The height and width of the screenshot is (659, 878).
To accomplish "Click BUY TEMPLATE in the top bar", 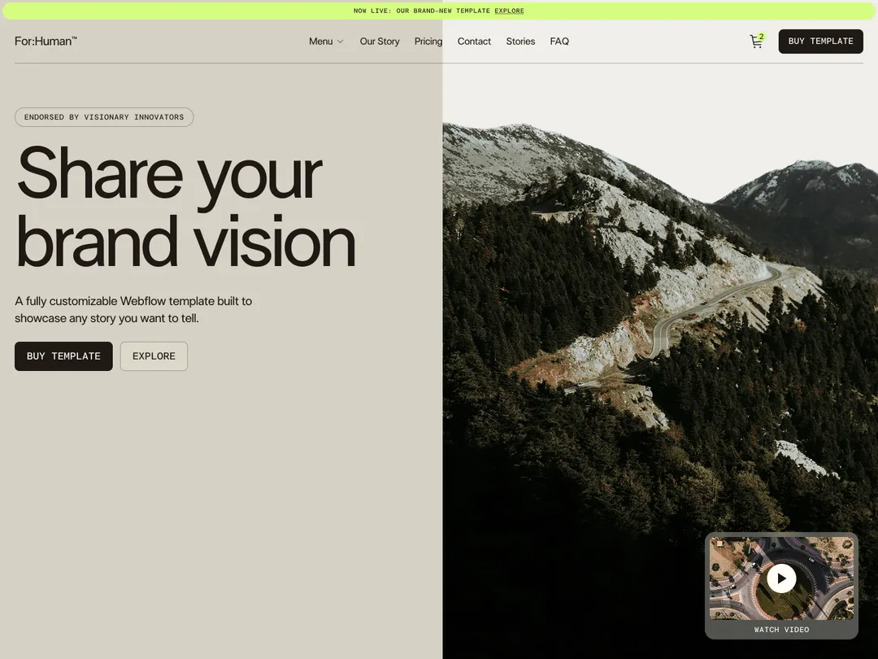I will point(820,41).
